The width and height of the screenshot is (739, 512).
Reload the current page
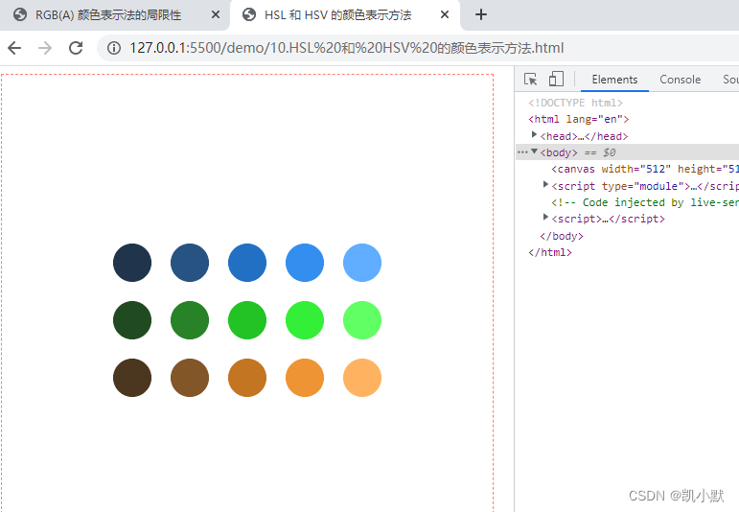pyautogui.click(x=76, y=48)
